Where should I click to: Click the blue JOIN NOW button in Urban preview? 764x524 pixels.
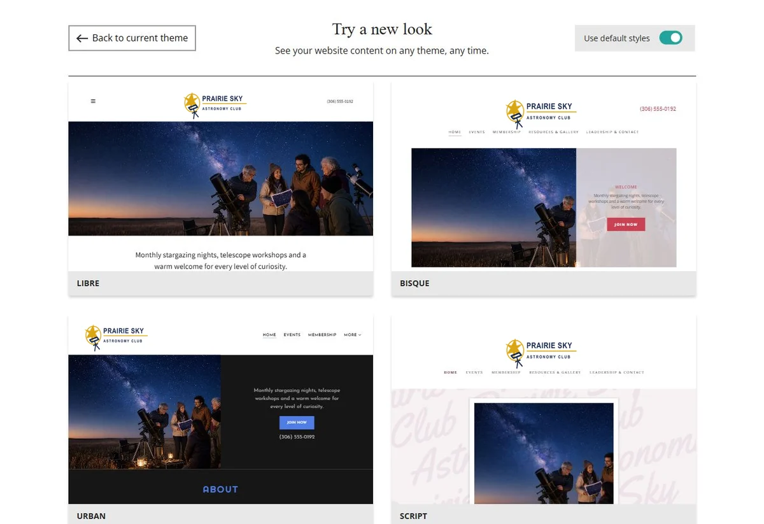pyautogui.click(x=297, y=422)
